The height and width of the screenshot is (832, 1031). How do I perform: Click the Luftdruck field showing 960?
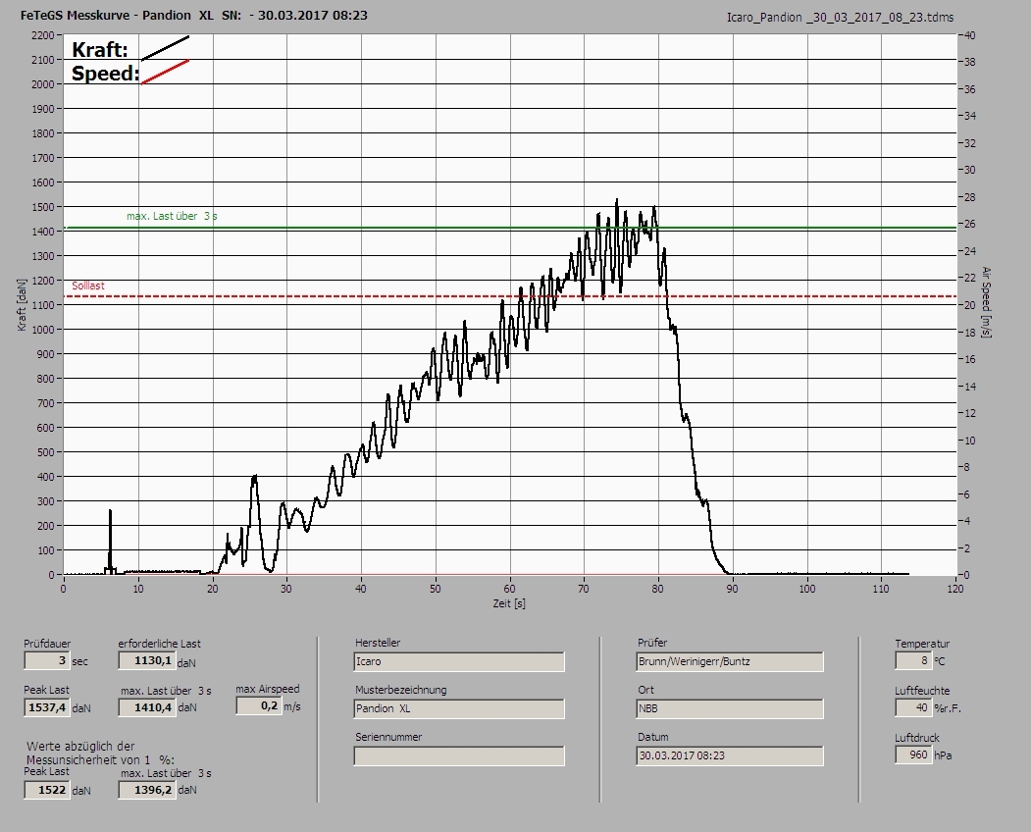913,754
